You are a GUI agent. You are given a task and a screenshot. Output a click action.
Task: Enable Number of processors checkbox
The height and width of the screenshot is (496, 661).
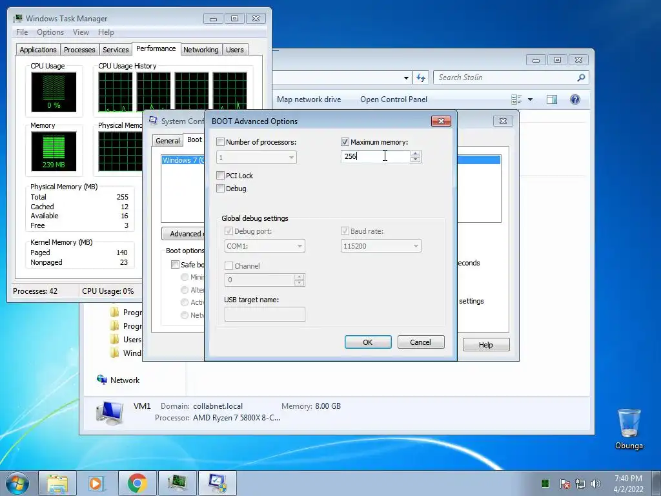coord(220,142)
